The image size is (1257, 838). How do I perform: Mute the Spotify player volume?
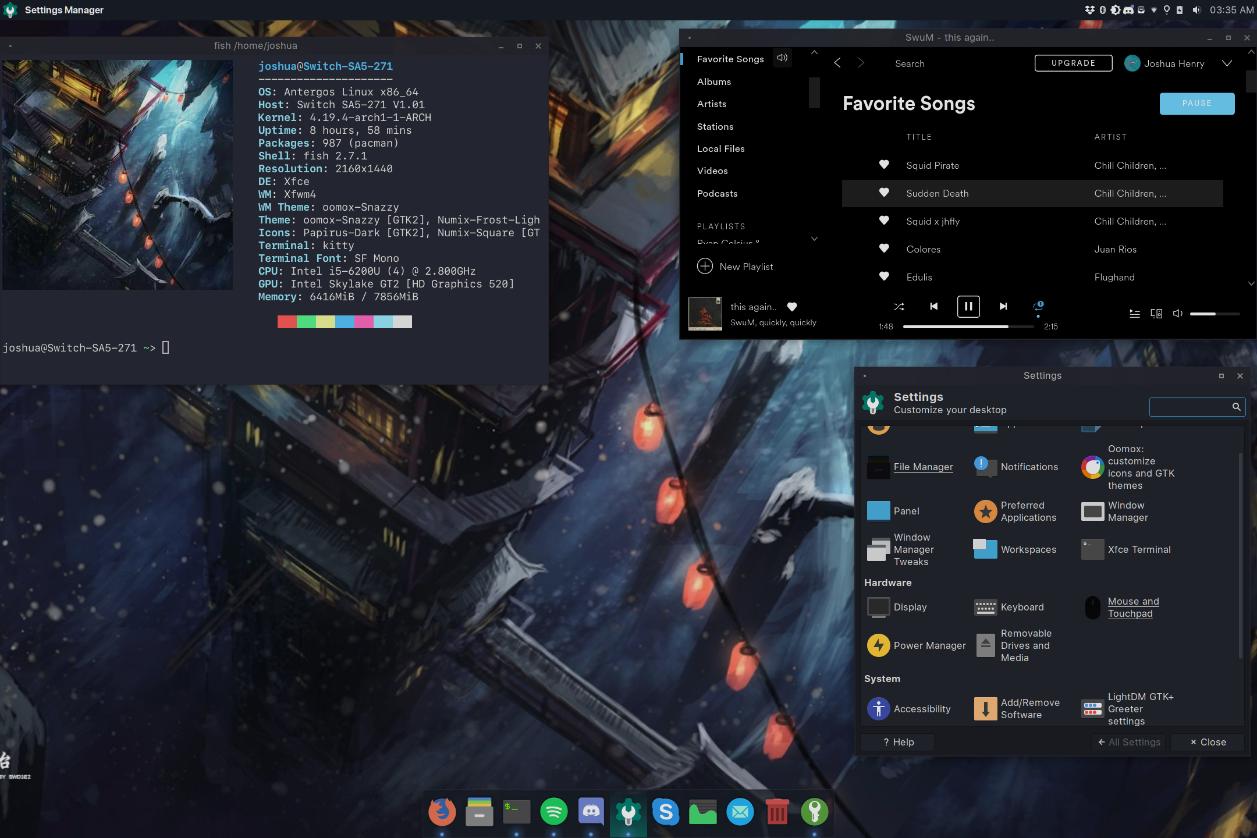1177,314
